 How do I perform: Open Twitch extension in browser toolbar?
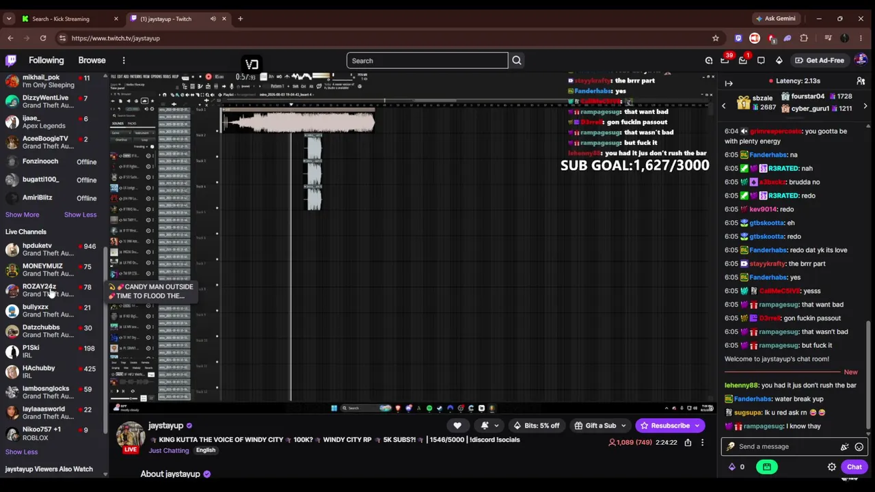click(x=738, y=38)
